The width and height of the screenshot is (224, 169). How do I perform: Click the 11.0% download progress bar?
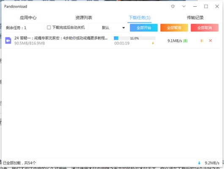134,38
